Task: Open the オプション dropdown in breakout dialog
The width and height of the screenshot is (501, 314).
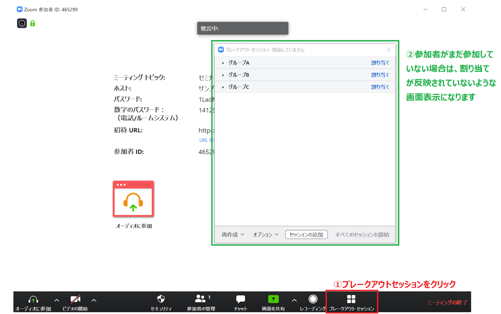Action: (x=266, y=235)
